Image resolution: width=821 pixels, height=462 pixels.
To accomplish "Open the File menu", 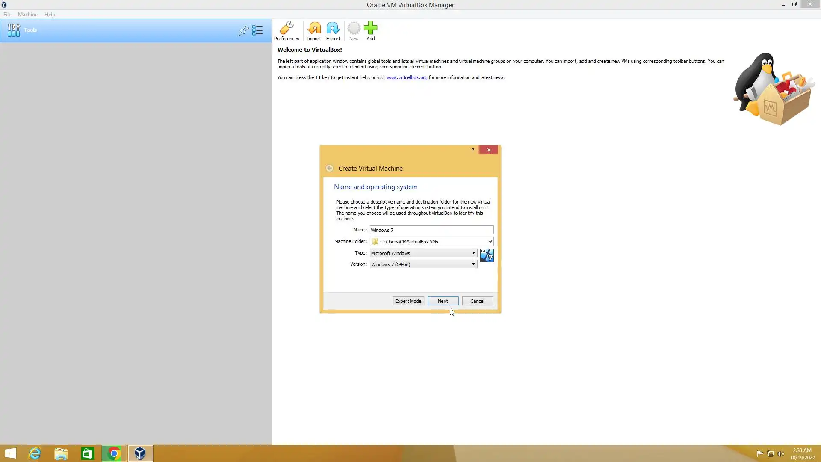I will point(7,14).
